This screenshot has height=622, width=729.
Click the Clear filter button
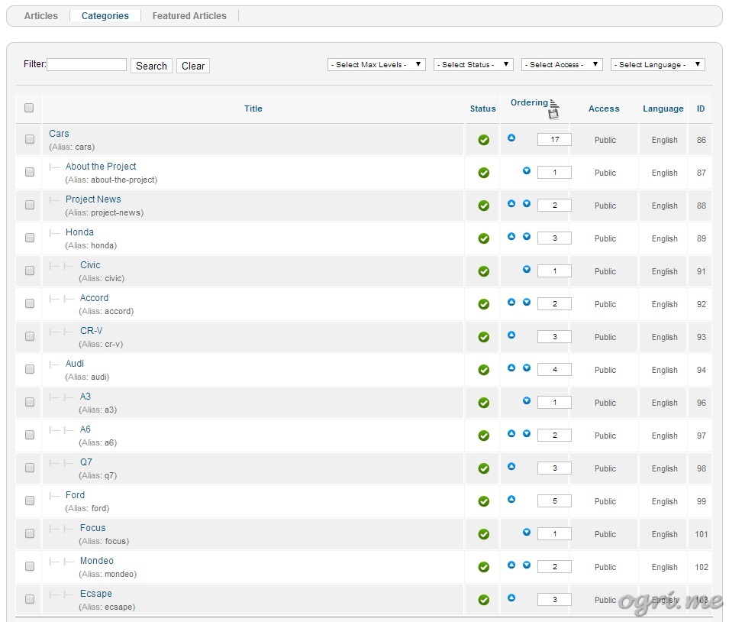point(193,66)
